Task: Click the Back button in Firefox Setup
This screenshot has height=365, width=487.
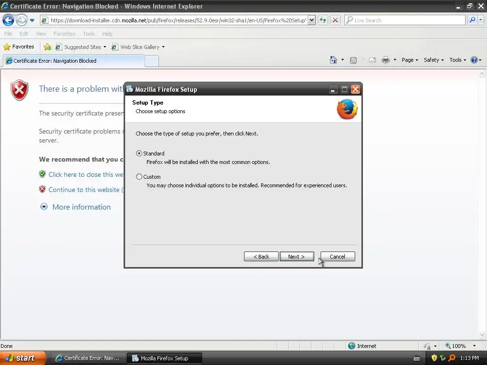Action: click(x=261, y=256)
